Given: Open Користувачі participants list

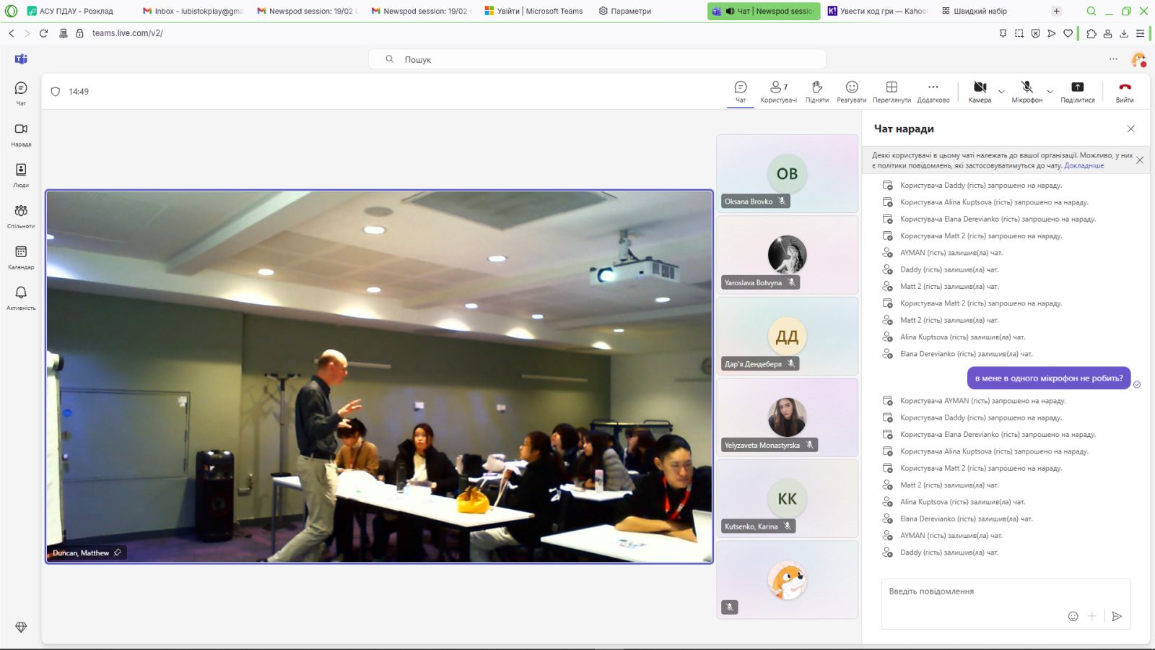Looking at the screenshot, I should pyautogui.click(x=778, y=91).
